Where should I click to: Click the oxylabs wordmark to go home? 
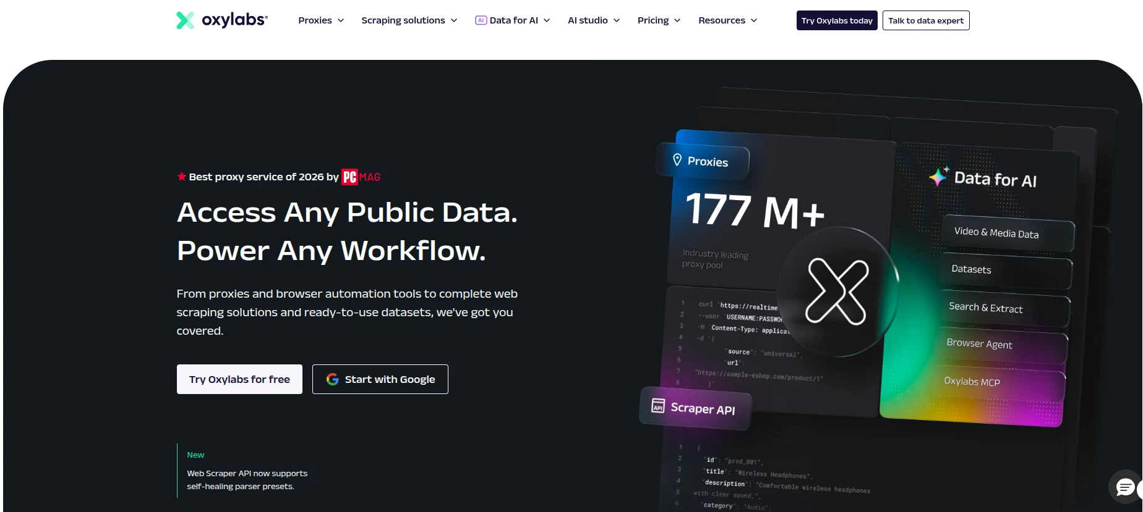pos(234,20)
